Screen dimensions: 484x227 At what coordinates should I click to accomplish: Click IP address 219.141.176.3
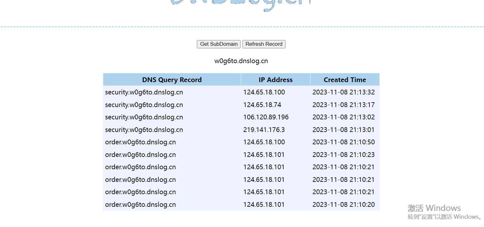click(x=264, y=130)
